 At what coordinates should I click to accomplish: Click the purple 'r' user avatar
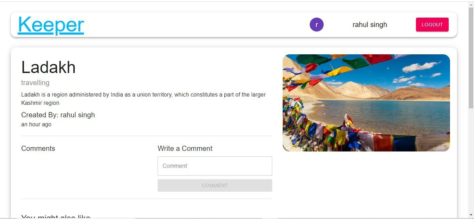(317, 25)
